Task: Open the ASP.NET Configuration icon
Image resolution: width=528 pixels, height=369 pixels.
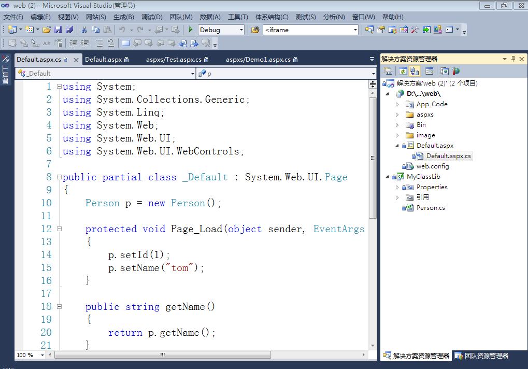Action: click(456, 71)
